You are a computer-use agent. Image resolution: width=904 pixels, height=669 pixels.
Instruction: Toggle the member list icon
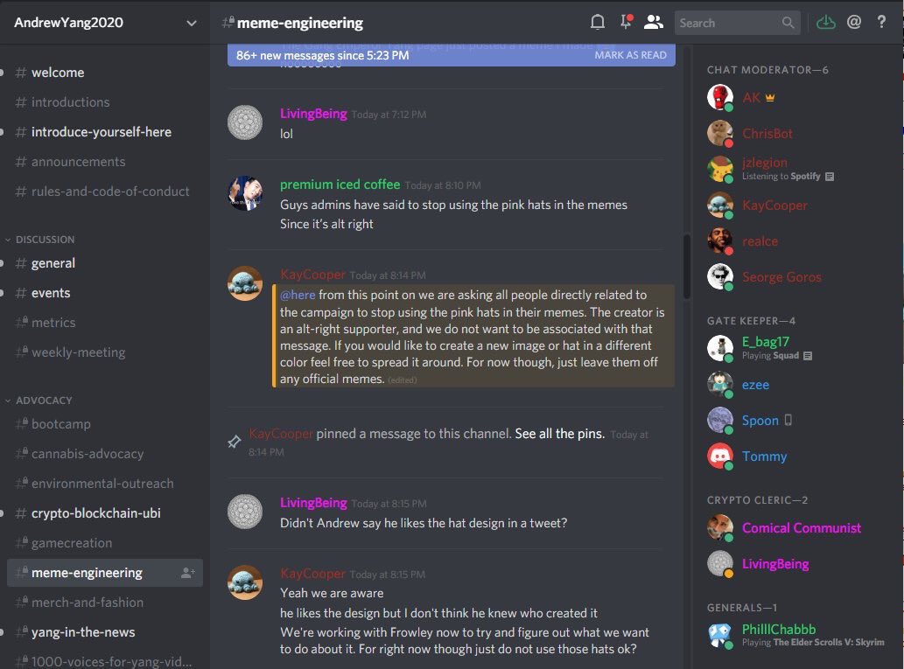click(653, 23)
